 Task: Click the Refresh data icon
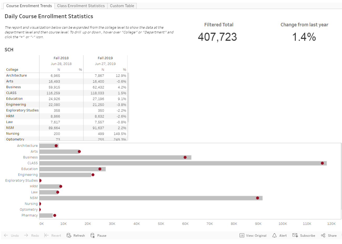click(69, 235)
